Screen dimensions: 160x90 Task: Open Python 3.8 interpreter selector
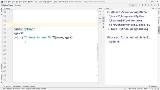coord(147,89)
